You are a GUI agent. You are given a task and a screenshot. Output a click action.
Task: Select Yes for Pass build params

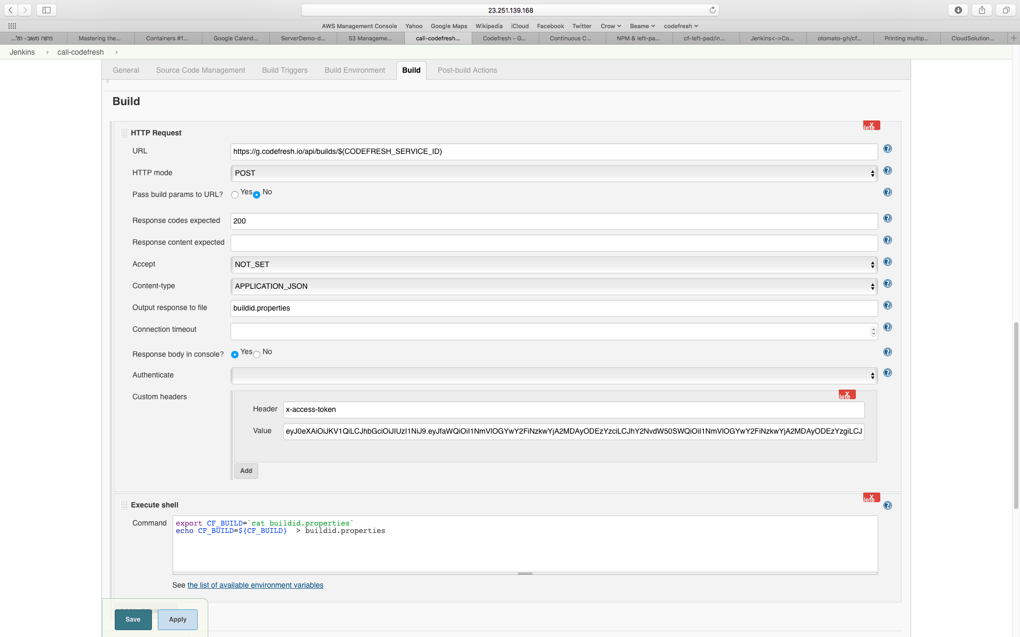[x=235, y=195]
